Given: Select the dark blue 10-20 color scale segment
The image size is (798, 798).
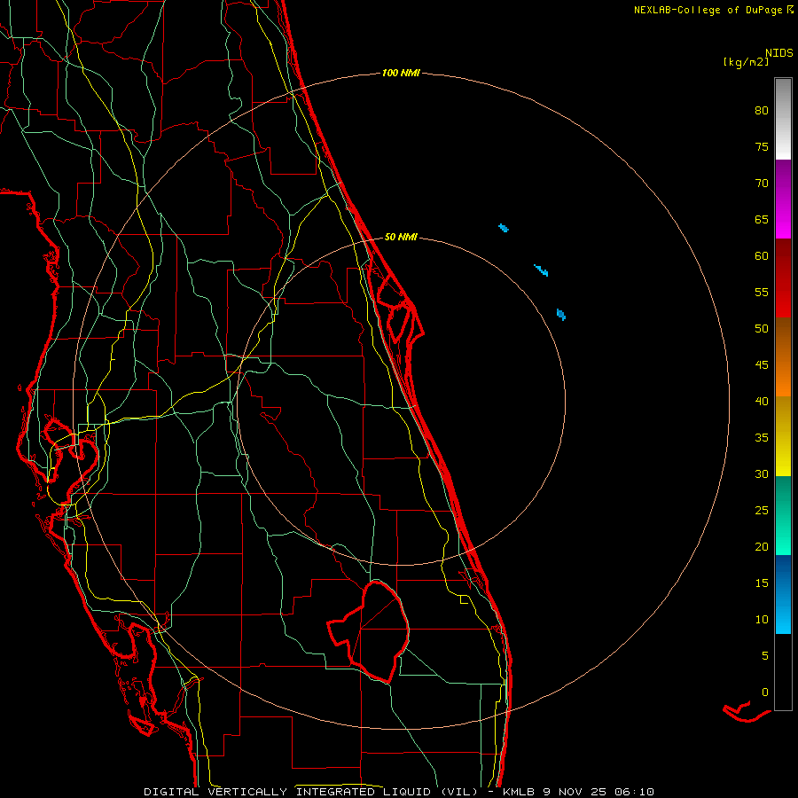Looking at the screenshot, I should [x=783, y=594].
